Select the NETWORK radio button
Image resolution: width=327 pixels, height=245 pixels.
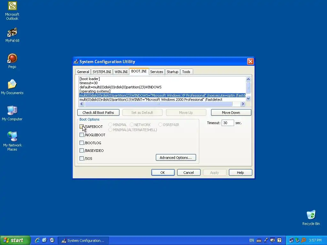132,125
